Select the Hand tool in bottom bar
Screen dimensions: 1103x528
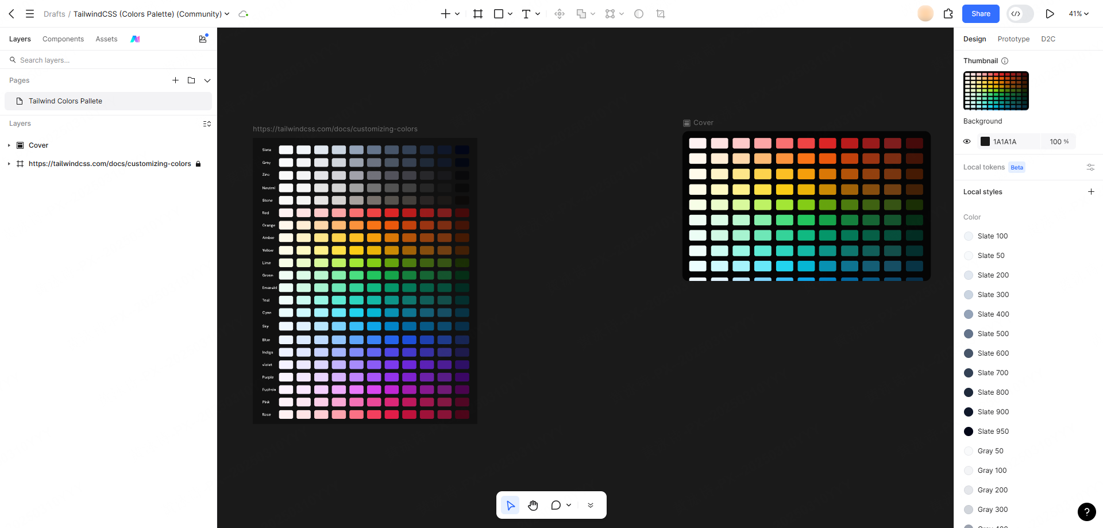point(533,505)
